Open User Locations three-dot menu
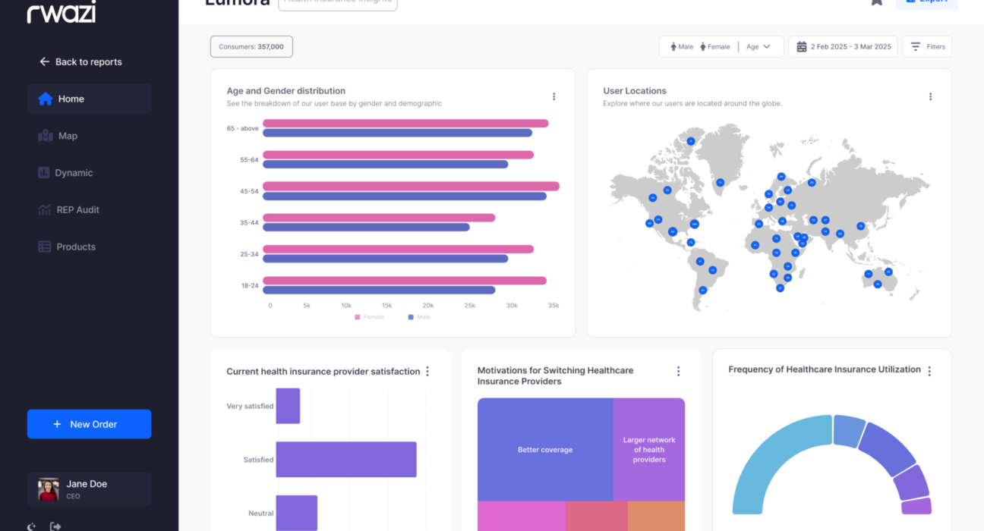This screenshot has height=531, width=984. pos(930,96)
